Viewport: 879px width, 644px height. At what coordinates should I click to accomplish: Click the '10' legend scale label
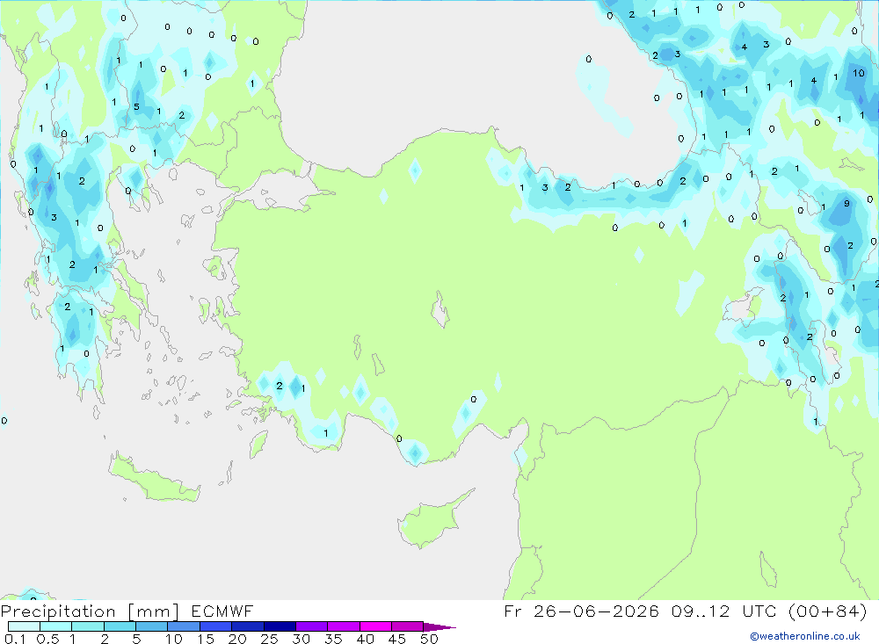coord(174,639)
